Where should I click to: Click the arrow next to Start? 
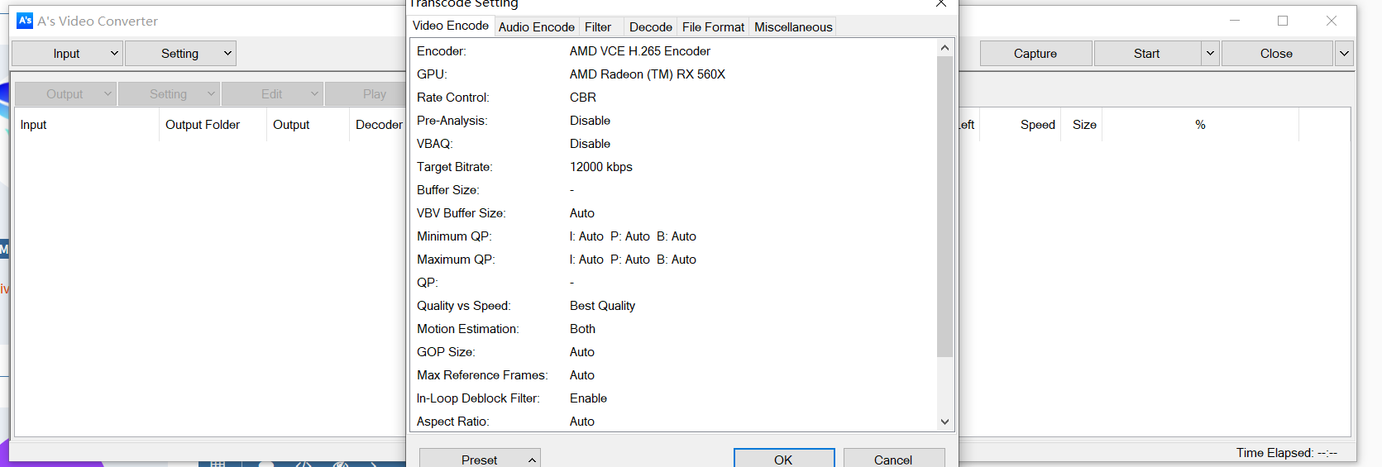pos(1210,54)
